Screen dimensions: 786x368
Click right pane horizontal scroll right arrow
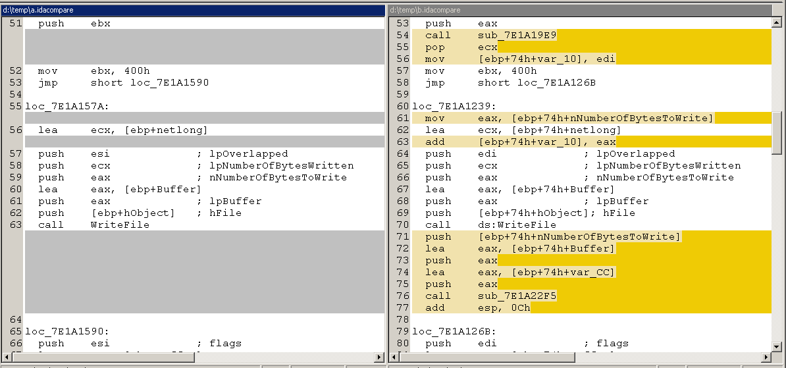[x=767, y=357]
